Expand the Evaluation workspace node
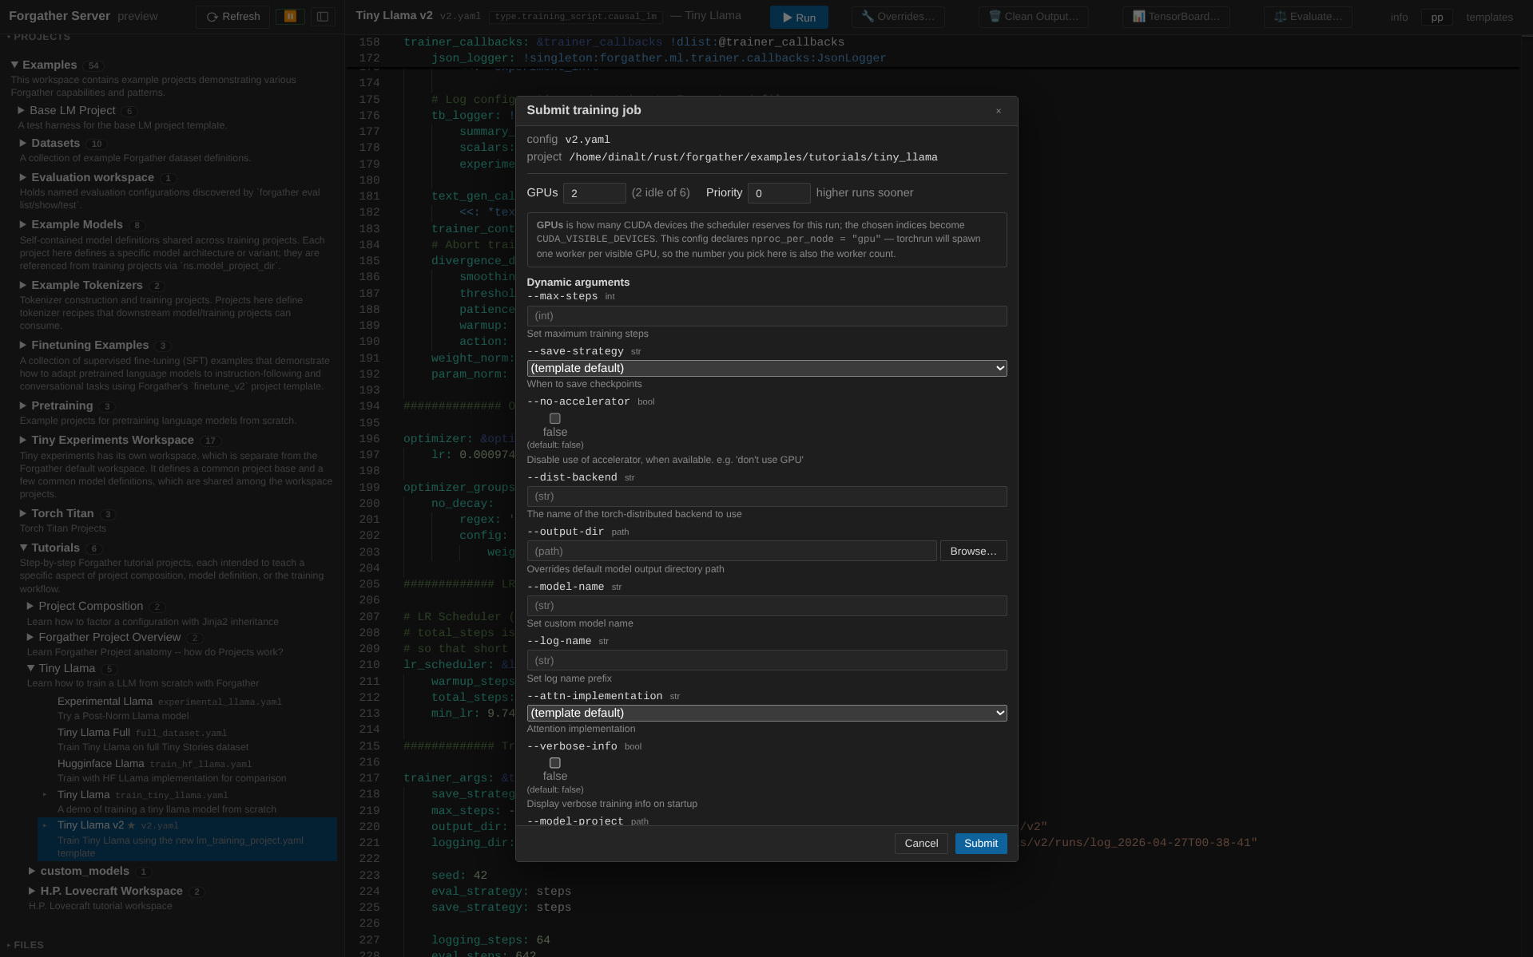This screenshot has height=957, width=1533. (x=23, y=177)
